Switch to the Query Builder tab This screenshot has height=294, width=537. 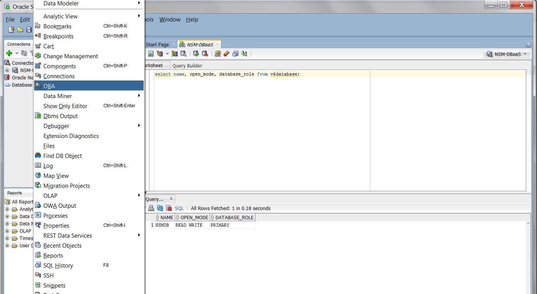187,66
